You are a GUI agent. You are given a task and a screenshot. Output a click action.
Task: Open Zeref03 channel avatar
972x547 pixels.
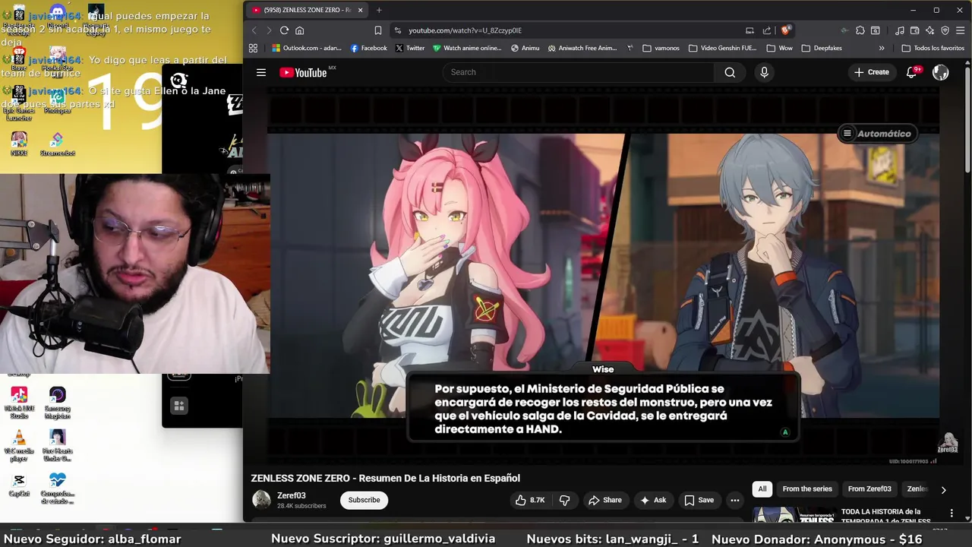[x=261, y=500]
